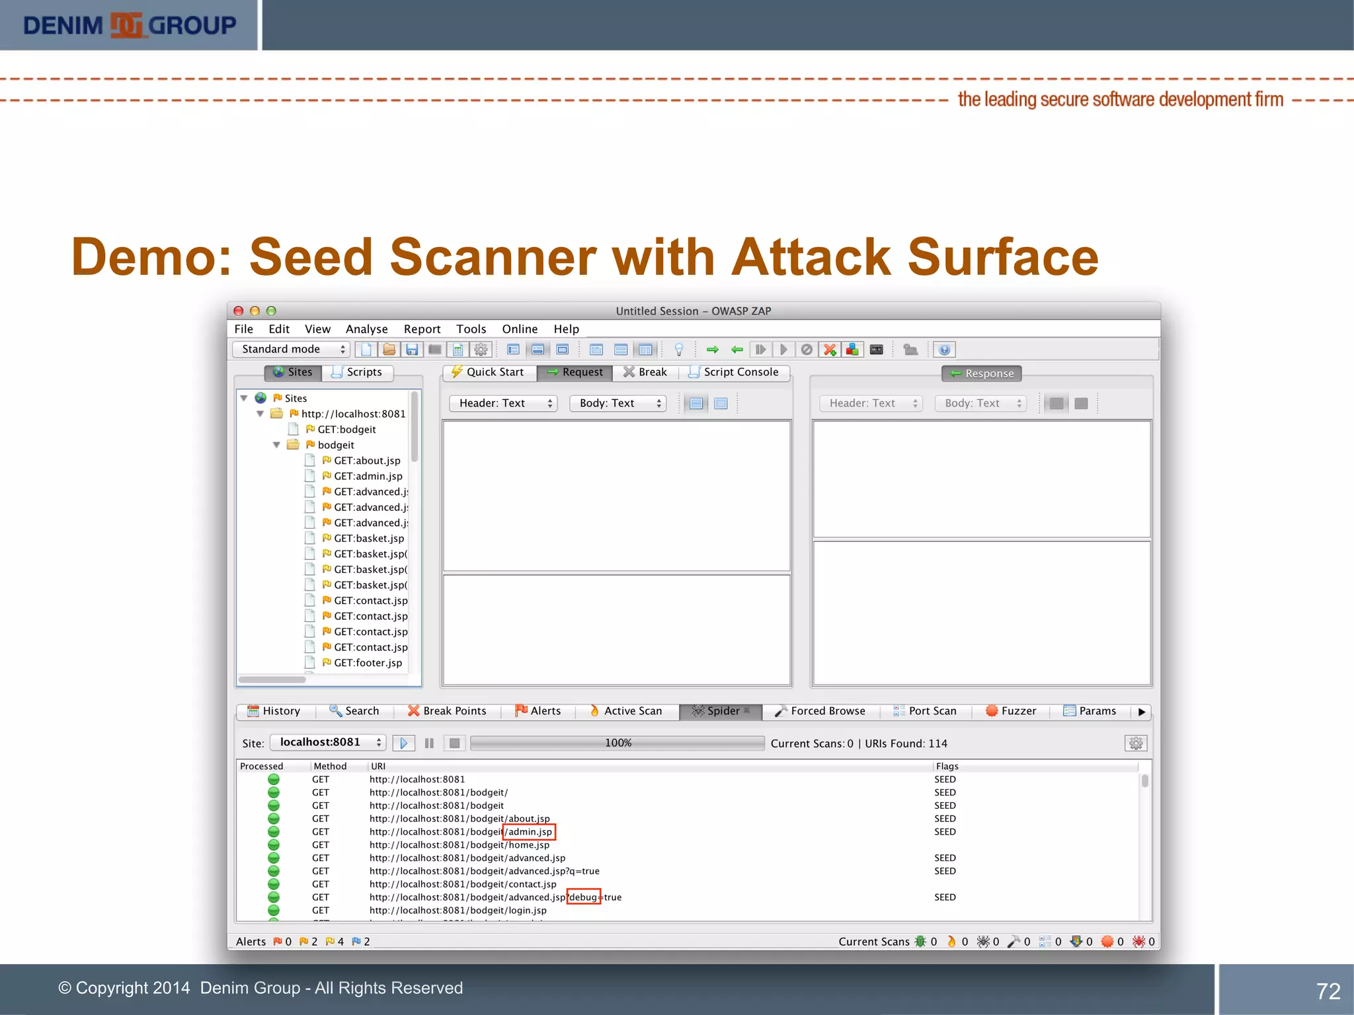
Task: Open the Forced Browse tab
Action: tap(820, 712)
